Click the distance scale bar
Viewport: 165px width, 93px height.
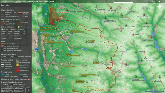point(133,2)
